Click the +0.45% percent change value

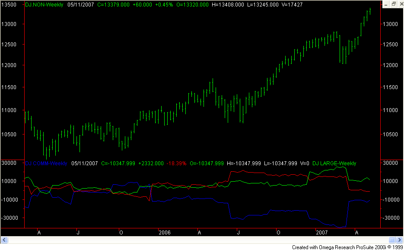click(x=164, y=5)
